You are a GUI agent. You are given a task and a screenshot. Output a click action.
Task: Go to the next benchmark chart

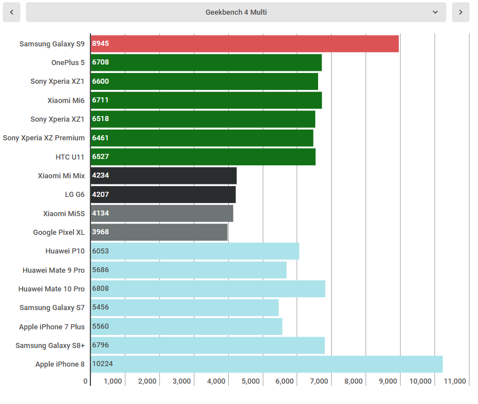[x=460, y=12]
